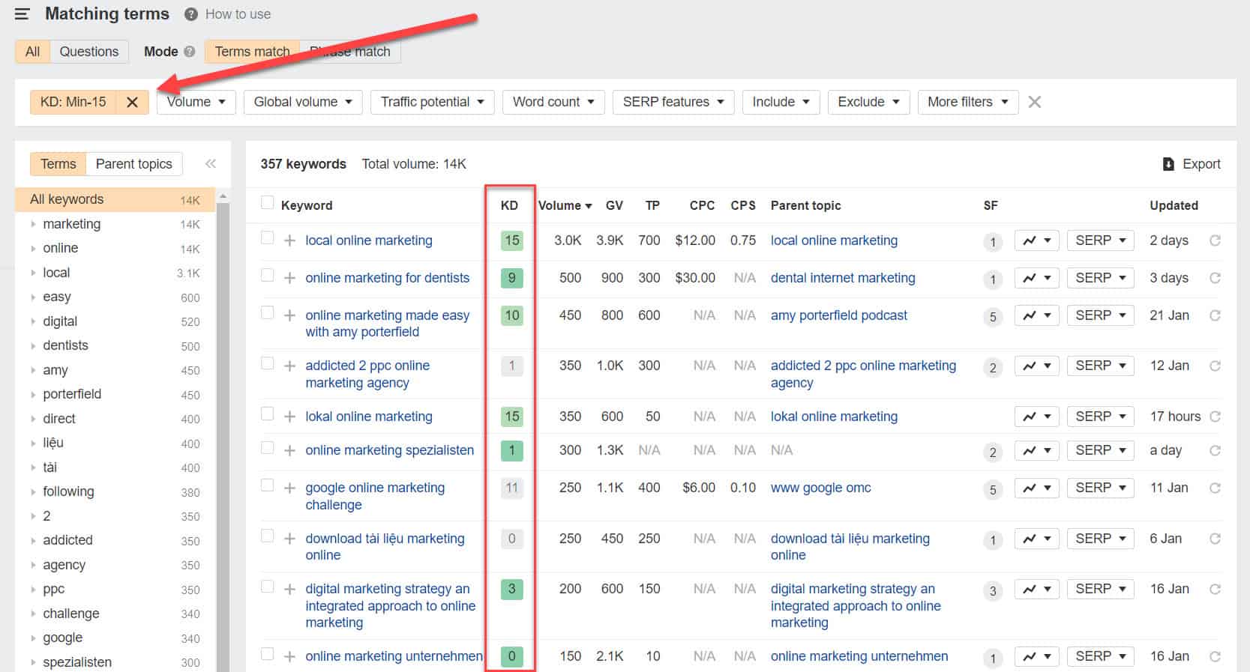This screenshot has width=1250, height=672.
Task: Click the KD: Min-15 filter chip
Action: (x=73, y=102)
